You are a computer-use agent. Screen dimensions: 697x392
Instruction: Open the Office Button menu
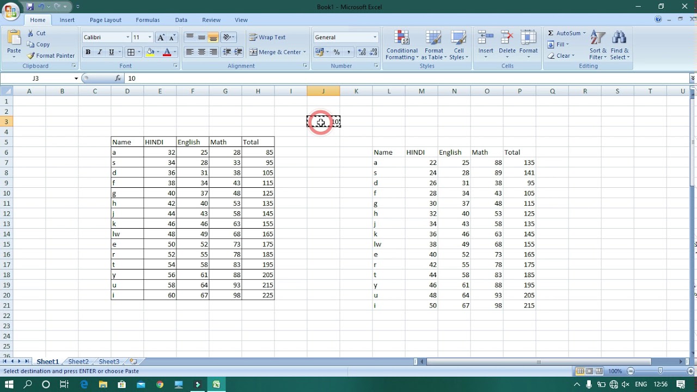pyautogui.click(x=11, y=11)
